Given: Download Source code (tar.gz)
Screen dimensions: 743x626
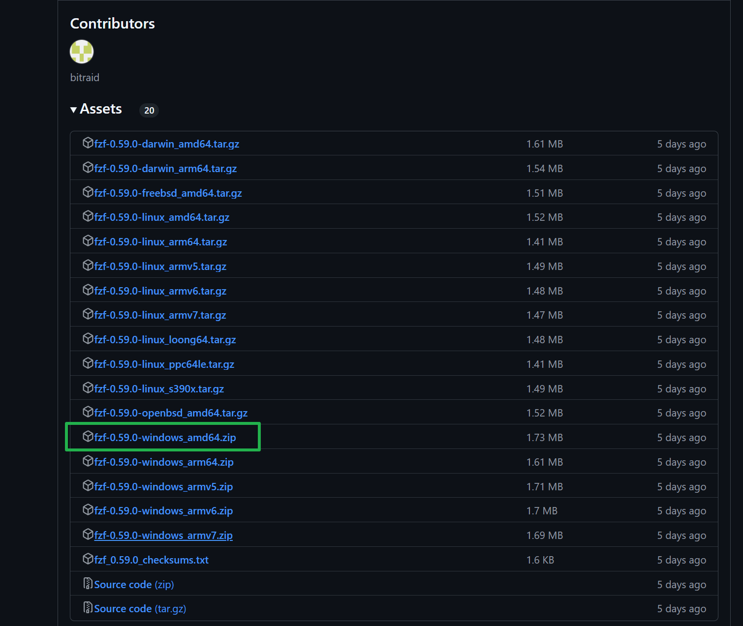Looking at the screenshot, I should point(140,609).
